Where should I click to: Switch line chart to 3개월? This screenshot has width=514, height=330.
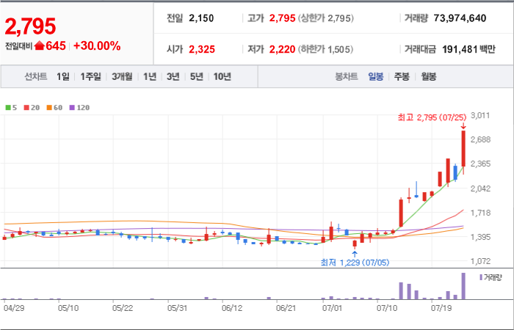pyautogui.click(x=122, y=76)
